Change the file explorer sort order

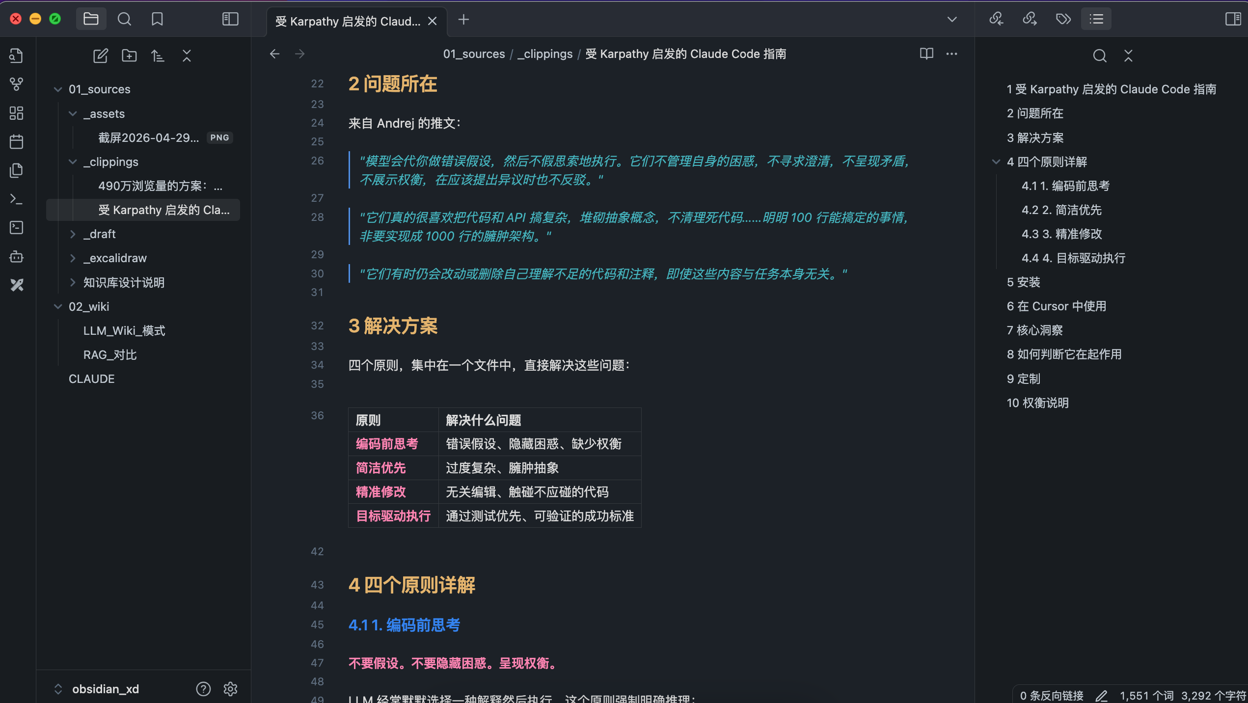pos(158,55)
